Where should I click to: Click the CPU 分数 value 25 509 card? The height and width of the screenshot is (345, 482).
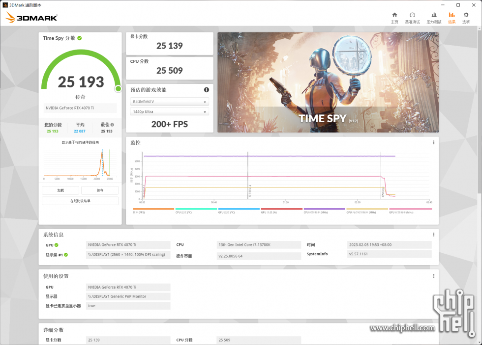pos(170,68)
